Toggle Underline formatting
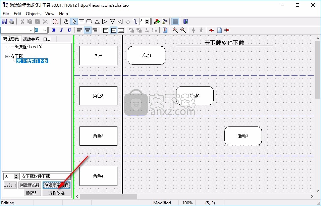Screen dimensions: 321x206 pyautogui.click(x=69, y=30)
